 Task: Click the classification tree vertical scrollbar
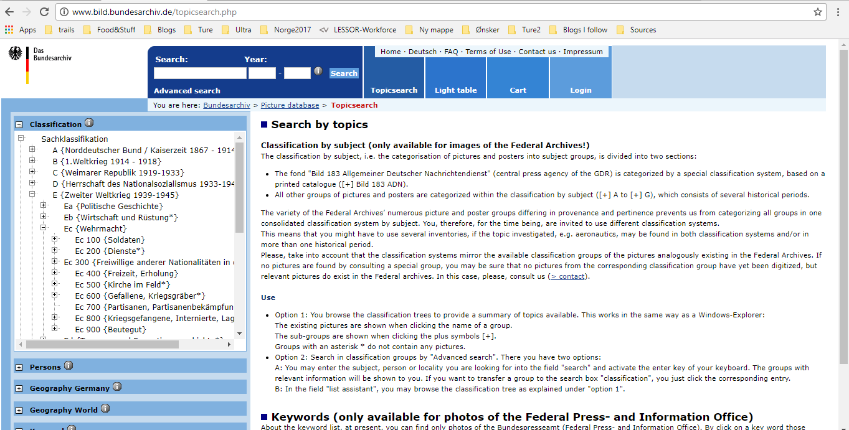pyautogui.click(x=239, y=187)
